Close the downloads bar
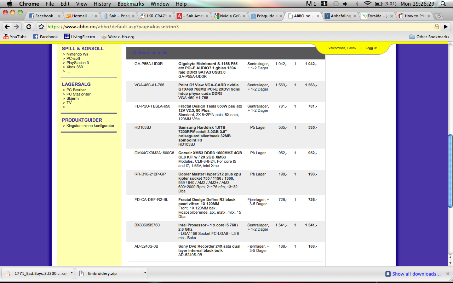Image resolution: width=453 pixels, height=283 pixels. tap(448, 274)
